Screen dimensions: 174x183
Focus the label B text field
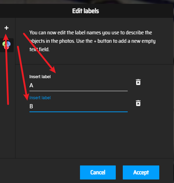[79, 107]
